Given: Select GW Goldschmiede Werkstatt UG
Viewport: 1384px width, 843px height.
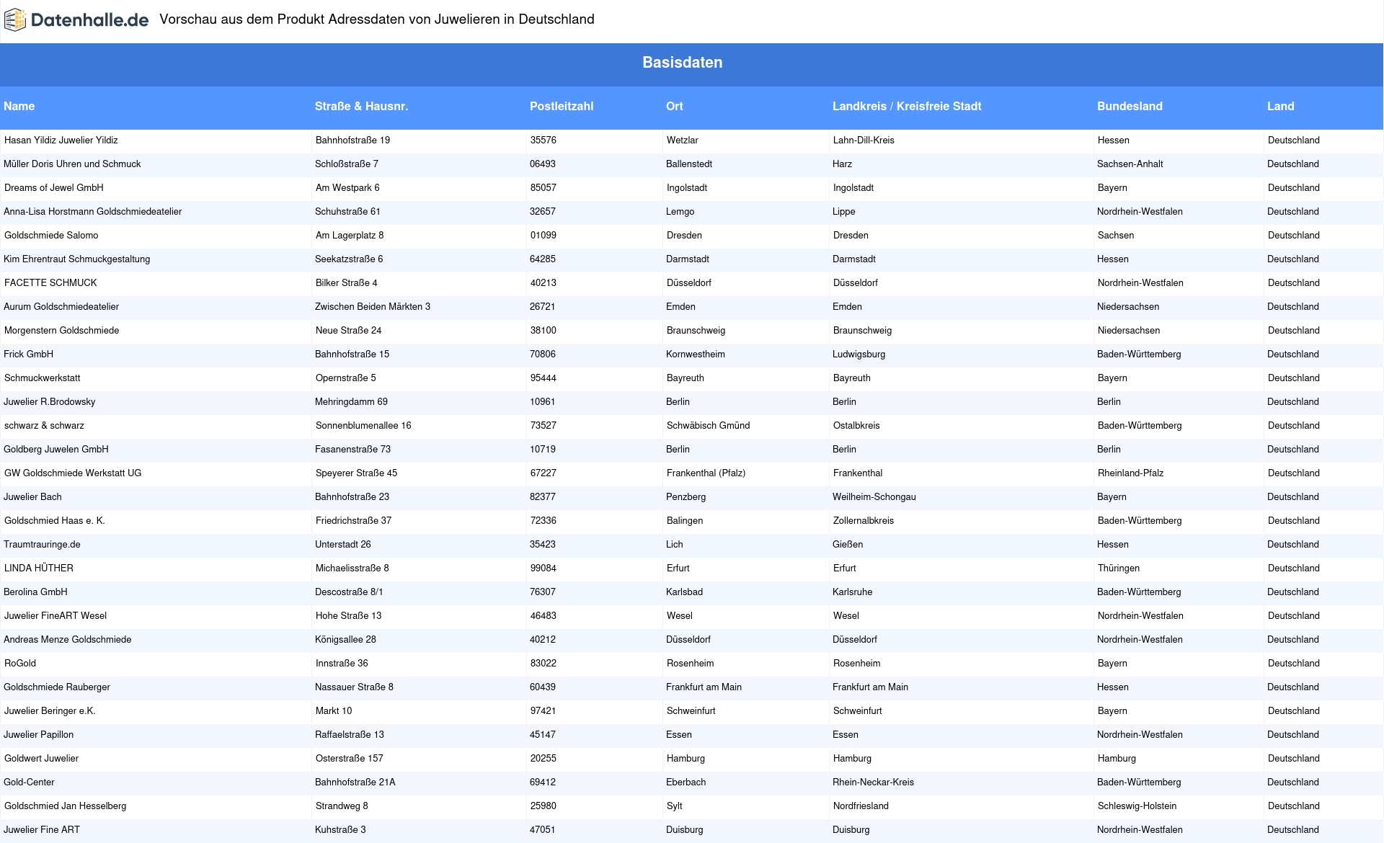Looking at the screenshot, I should point(73,473).
